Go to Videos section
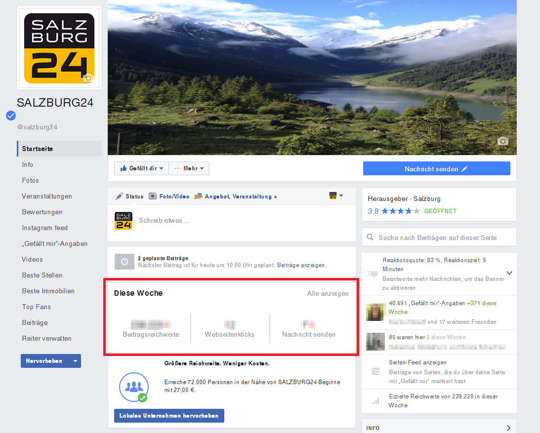This screenshot has height=433, width=540. coord(33,260)
